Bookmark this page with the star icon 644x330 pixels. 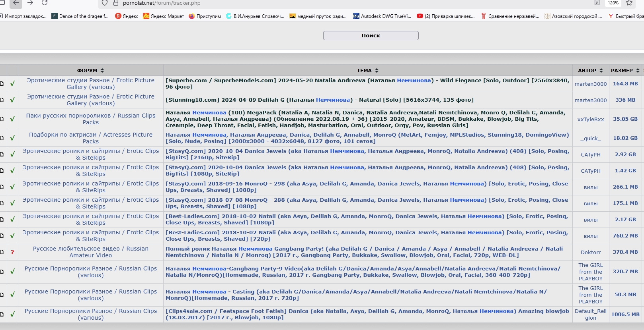tap(629, 3)
